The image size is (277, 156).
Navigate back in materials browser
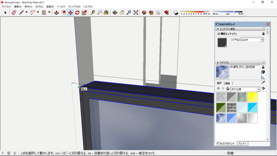pos(218,89)
